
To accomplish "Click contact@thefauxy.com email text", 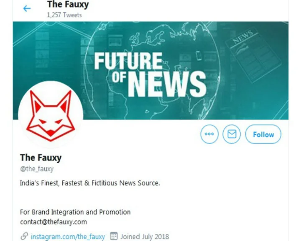I will [54, 222].
